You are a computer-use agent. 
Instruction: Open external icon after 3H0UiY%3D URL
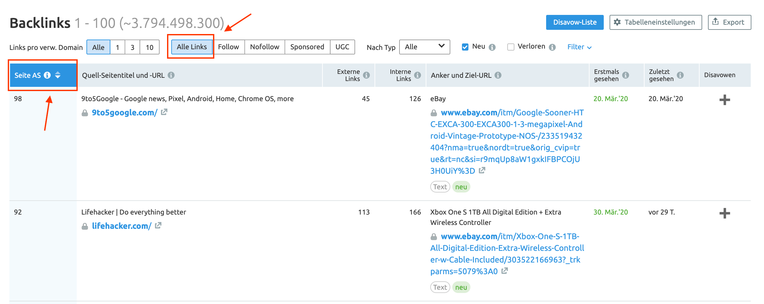482,170
